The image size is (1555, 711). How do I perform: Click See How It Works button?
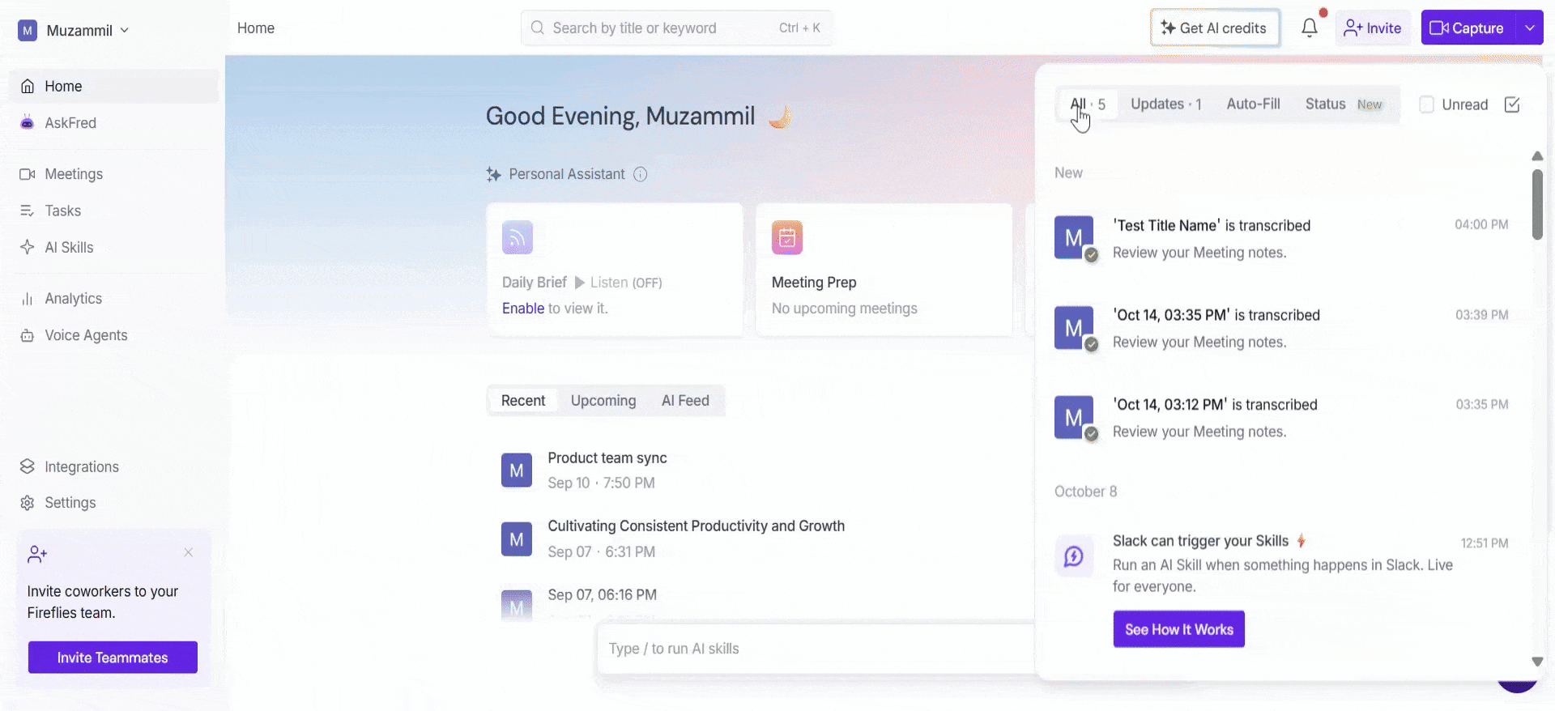pos(1179,629)
